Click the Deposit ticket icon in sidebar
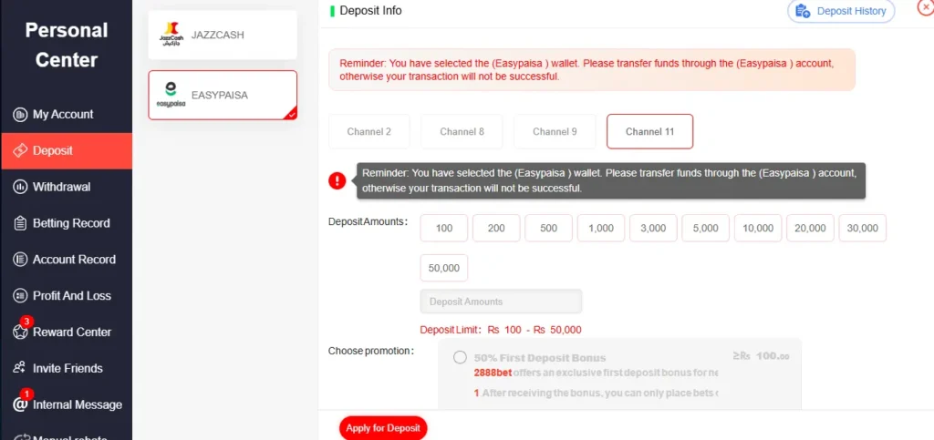The width and height of the screenshot is (934, 440). click(20, 150)
